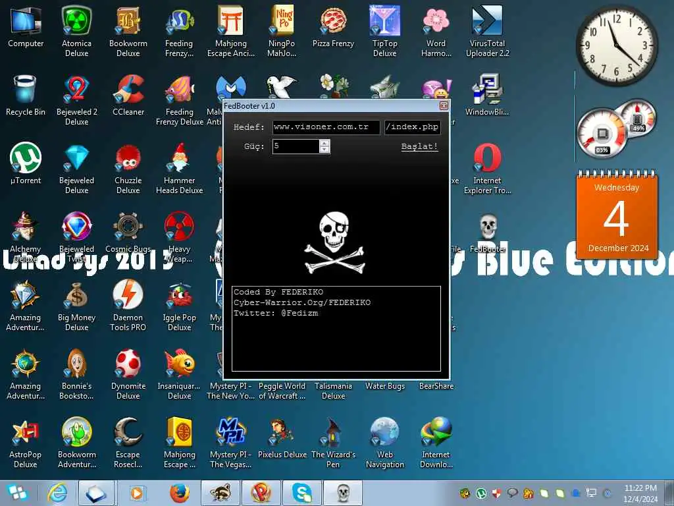
Task: Click the /index.php path field
Action: coord(413,127)
